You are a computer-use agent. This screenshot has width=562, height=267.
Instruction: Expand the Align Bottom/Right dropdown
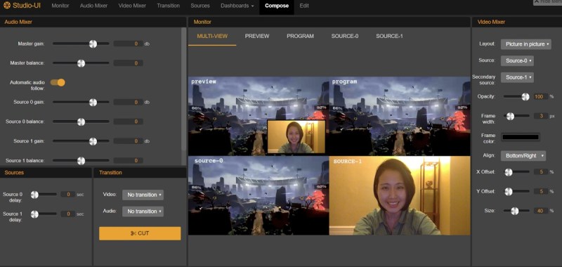523,155
